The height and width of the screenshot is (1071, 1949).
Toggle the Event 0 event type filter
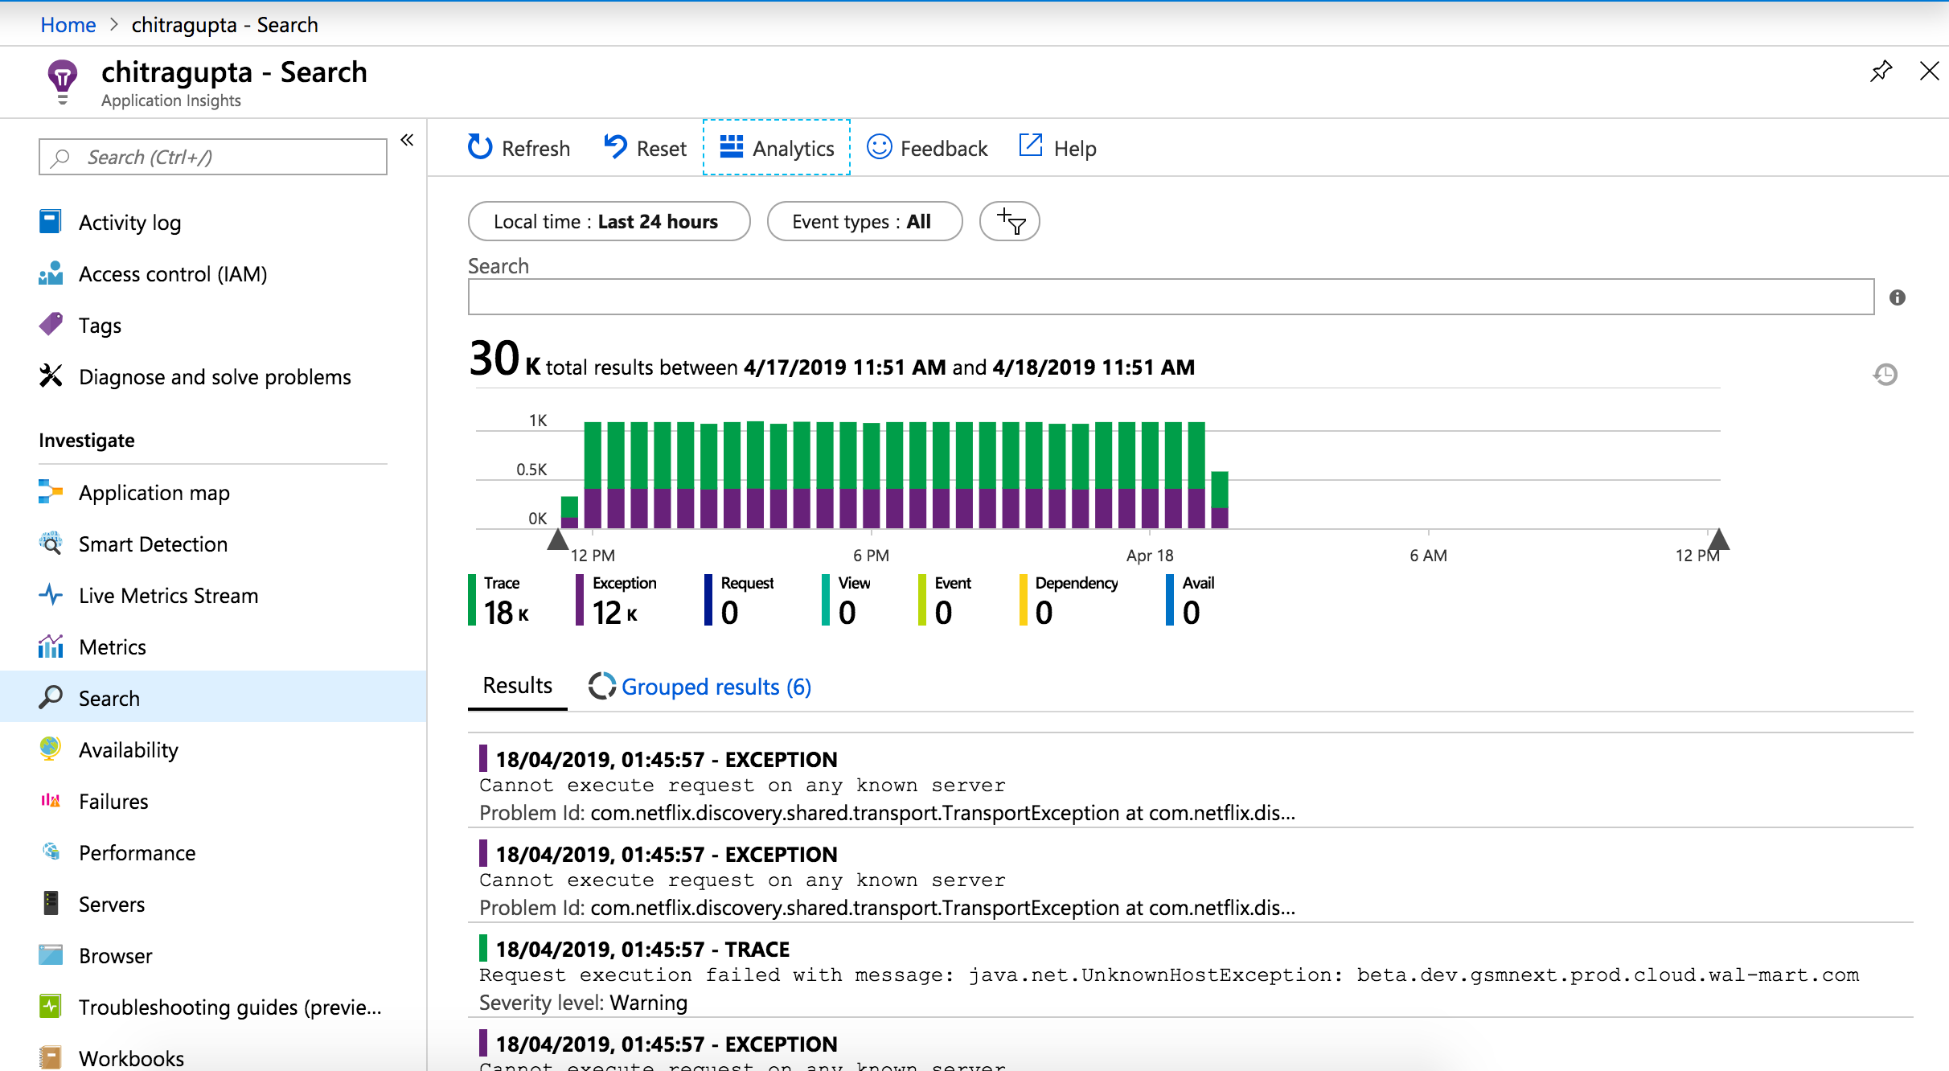(945, 600)
